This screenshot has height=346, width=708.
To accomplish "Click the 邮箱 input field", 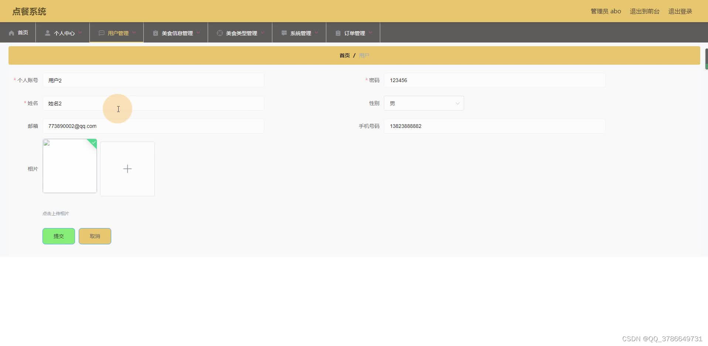I will coord(153,126).
